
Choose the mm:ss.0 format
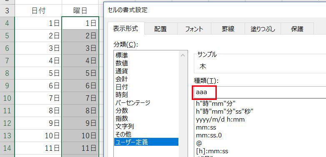[209, 135]
